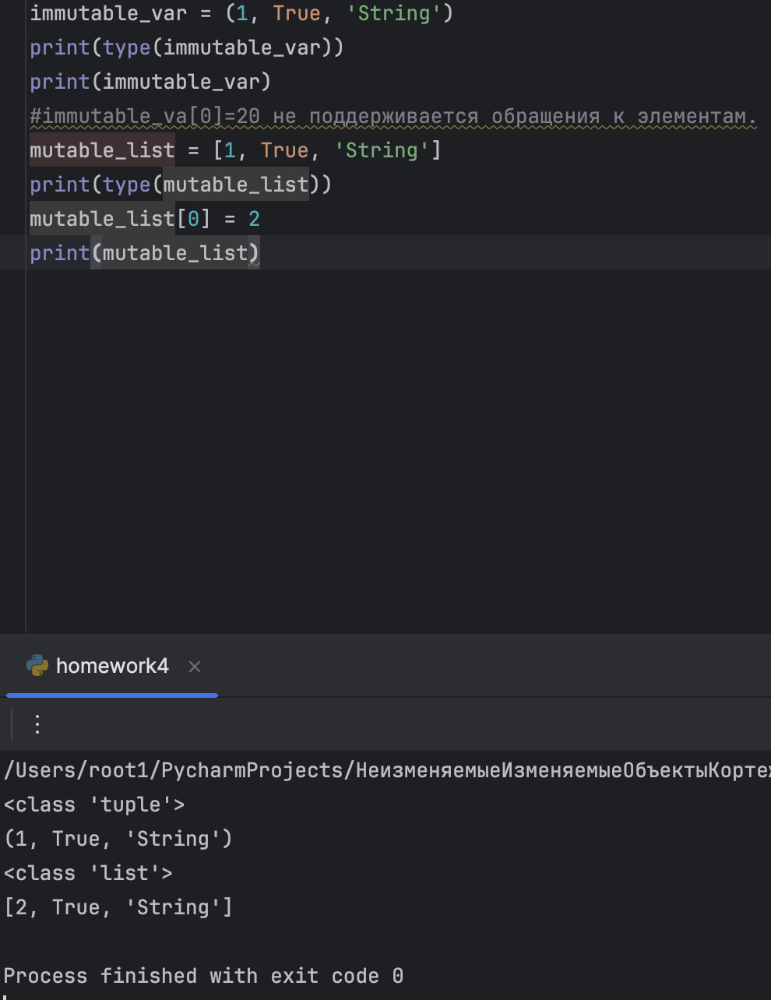
Task: Click the print(type(immutable_var)) line
Action: pos(186,48)
